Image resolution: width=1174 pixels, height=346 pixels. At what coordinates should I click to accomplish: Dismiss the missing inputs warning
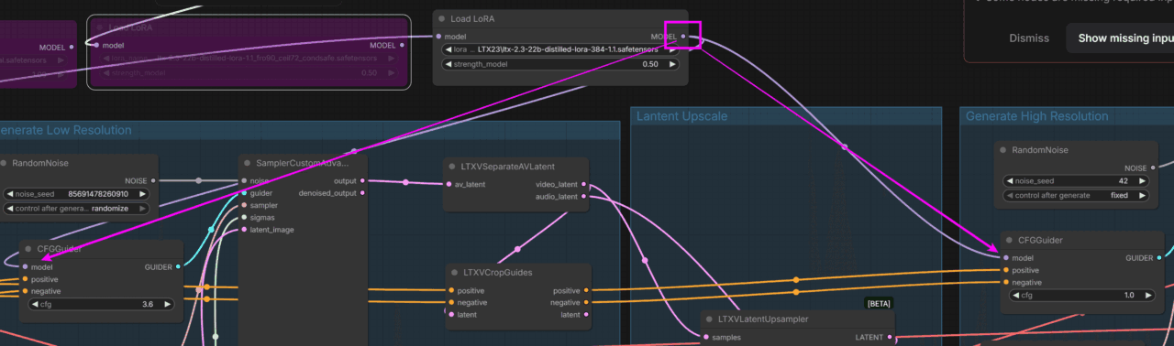[1029, 38]
